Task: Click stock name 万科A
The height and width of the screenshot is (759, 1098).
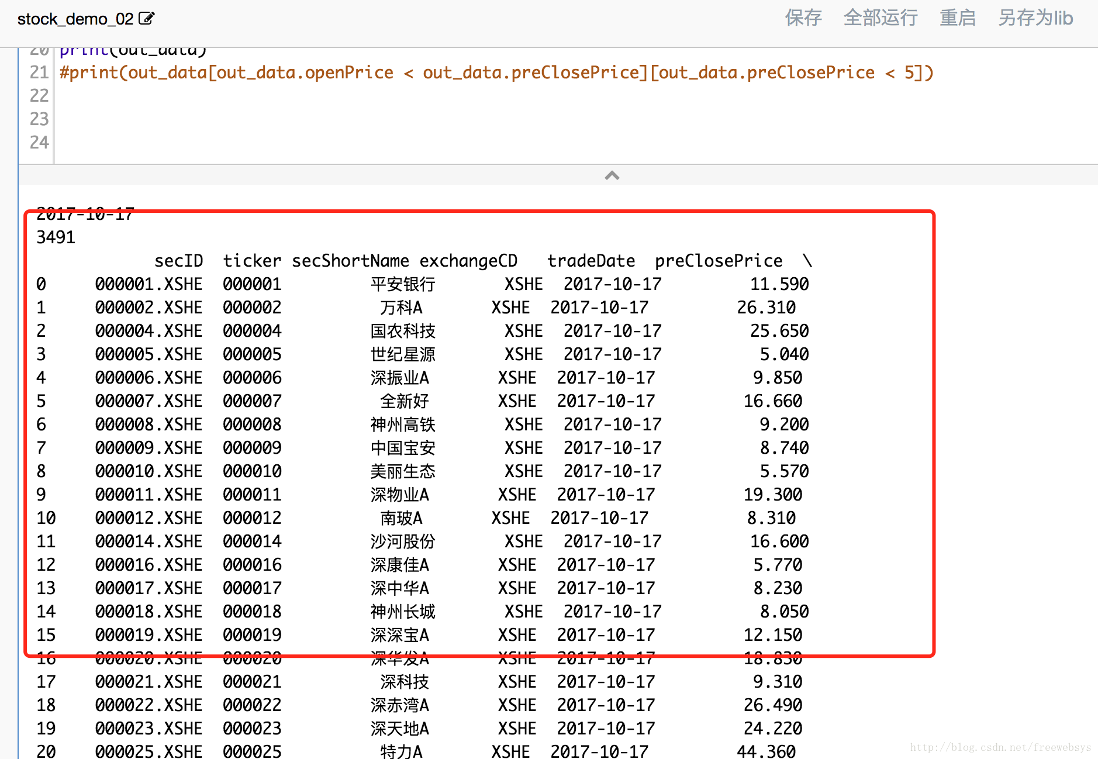Action: (401, 308)
